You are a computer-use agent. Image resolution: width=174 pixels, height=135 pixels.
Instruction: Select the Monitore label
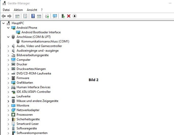[23, 106]
